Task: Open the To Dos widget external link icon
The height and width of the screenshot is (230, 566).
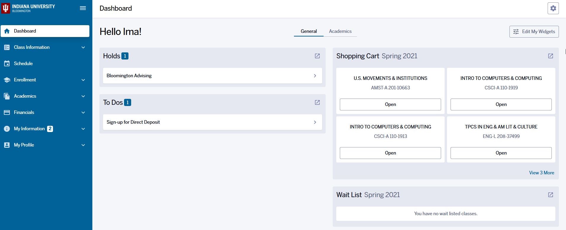Action: point(317,102)
